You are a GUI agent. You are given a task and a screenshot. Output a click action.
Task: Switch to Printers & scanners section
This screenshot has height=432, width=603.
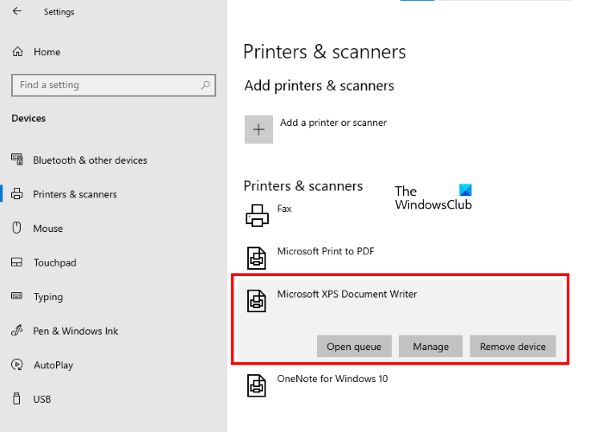[74, 194]
